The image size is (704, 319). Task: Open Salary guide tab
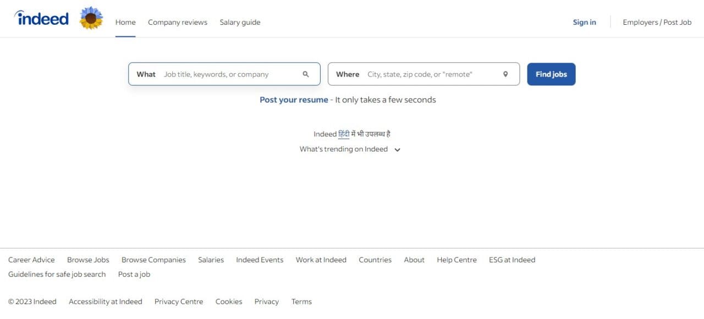coord(240,23)
